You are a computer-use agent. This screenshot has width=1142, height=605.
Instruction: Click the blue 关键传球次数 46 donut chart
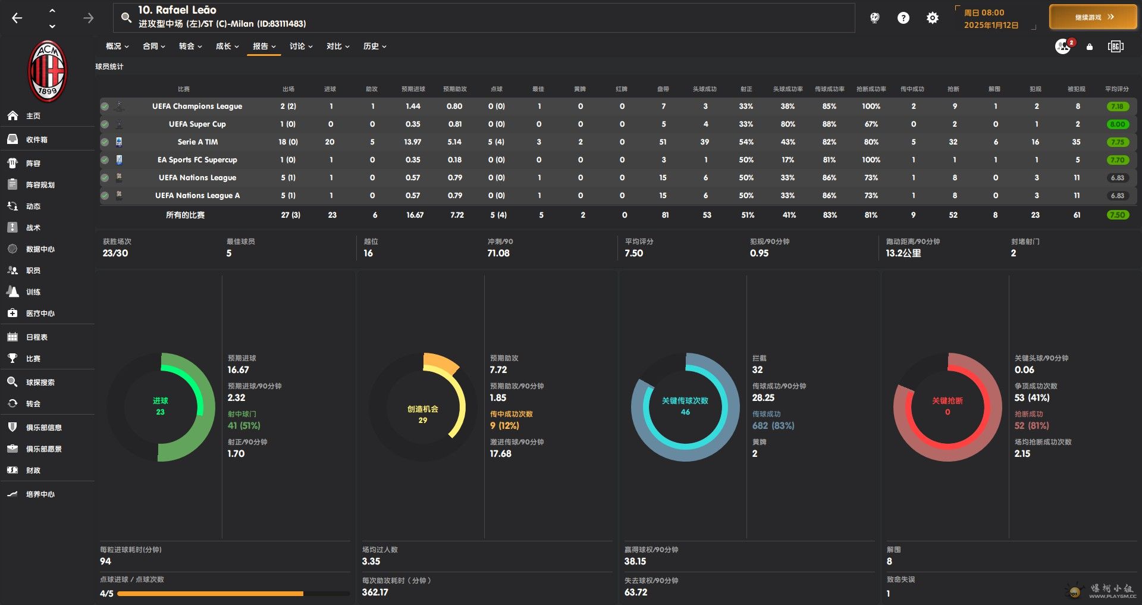point(685,407)
